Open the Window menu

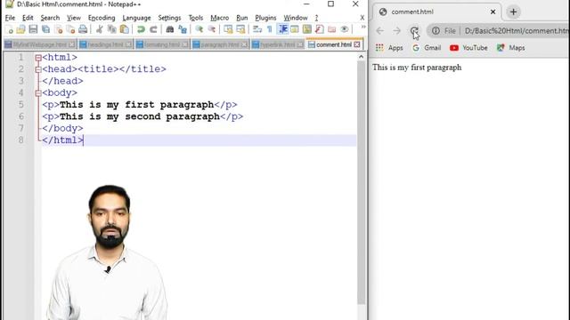pos(296,18)
